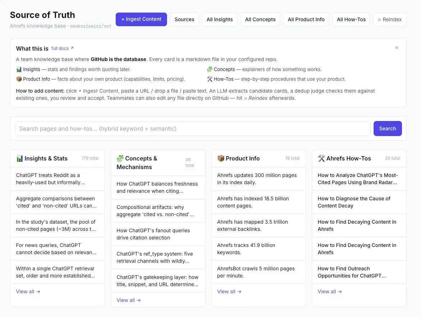The height and width of the screenshot is (317, 421).
Task: Run Reindex from the header
Action: tap(390, 19)
